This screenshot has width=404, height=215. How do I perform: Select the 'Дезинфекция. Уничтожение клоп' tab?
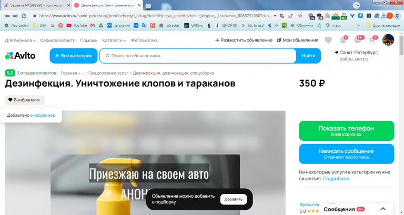click(107, 5)
